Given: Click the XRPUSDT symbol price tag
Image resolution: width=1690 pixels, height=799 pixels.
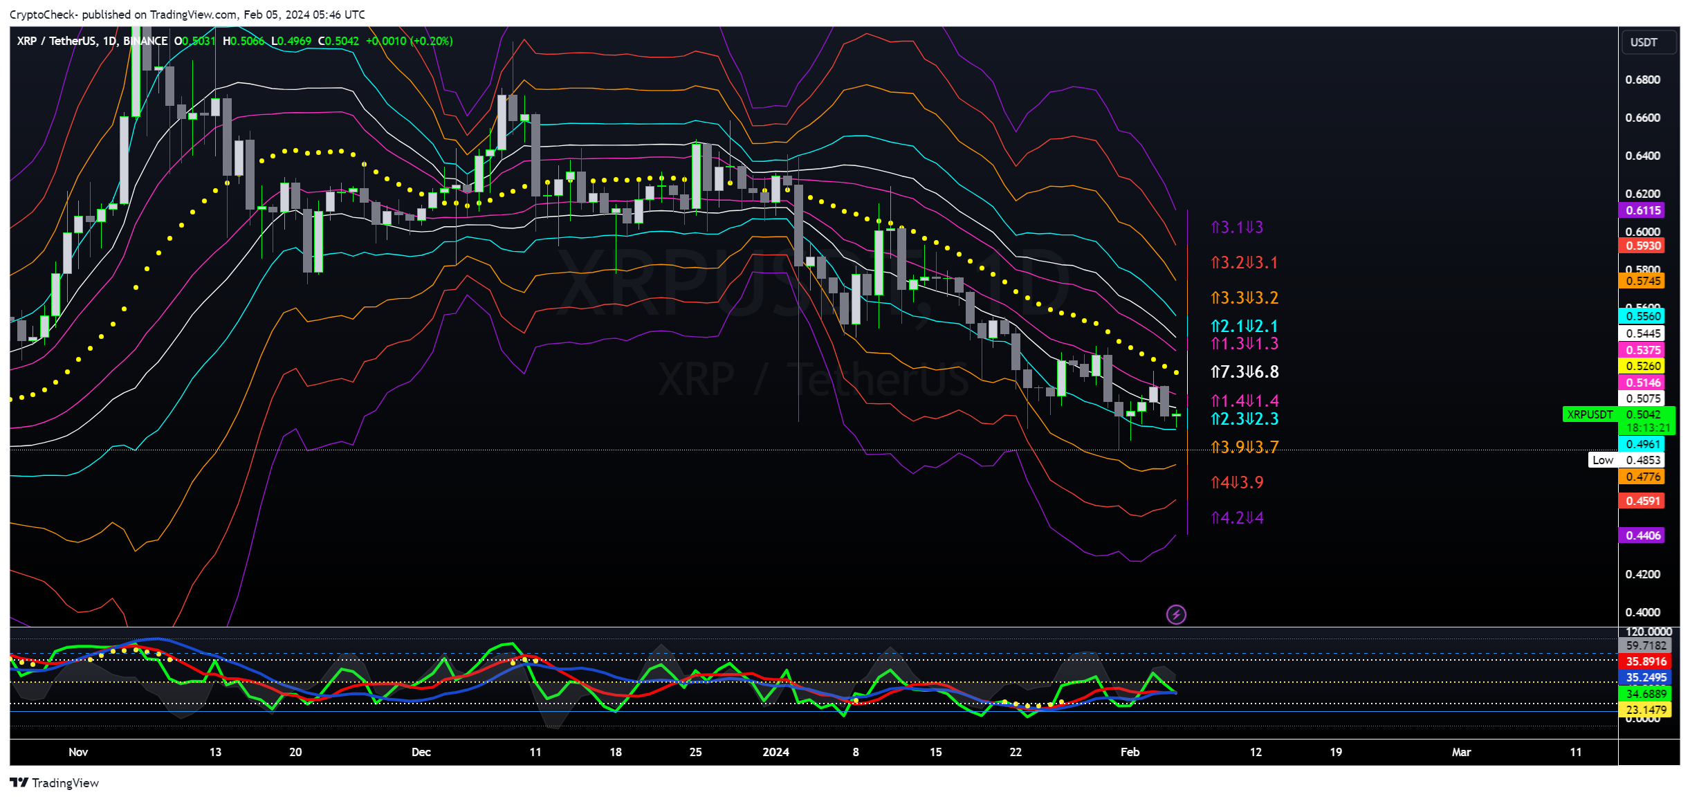Looking at the screenshot, I should (x=1590, y=414).
